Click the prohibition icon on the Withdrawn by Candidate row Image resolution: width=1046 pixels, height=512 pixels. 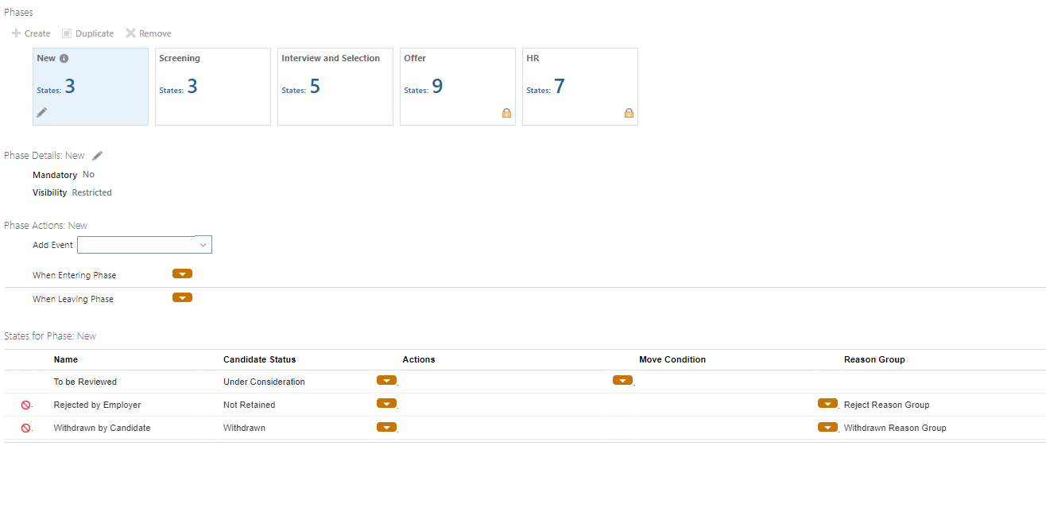[x=26, y=428]
